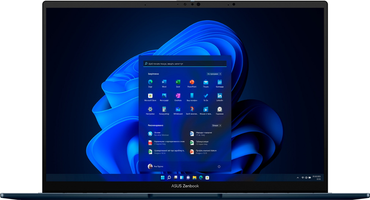Open All apps (Усі програми) button

point(214,74)
